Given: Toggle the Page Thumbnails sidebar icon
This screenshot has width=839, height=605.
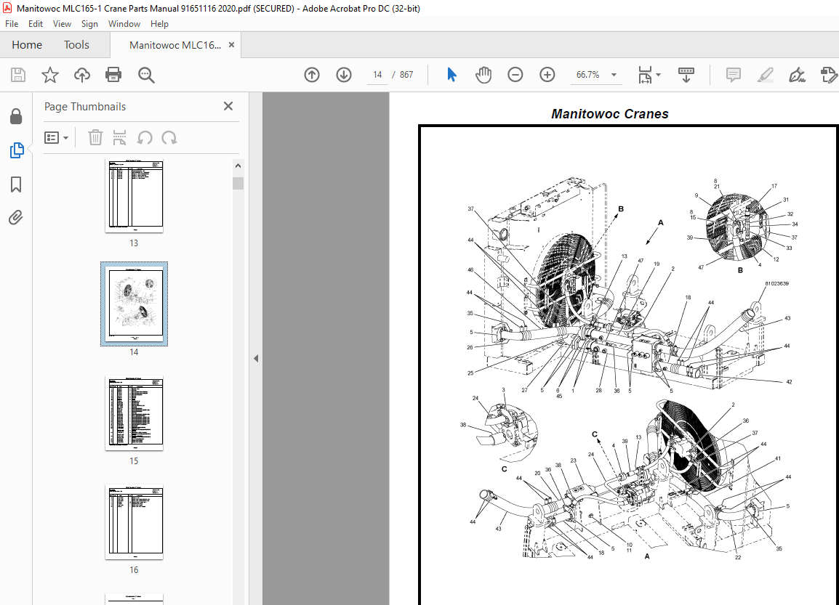Looking at the screenshot, I should pyautogui.click(x=17, y=150).
